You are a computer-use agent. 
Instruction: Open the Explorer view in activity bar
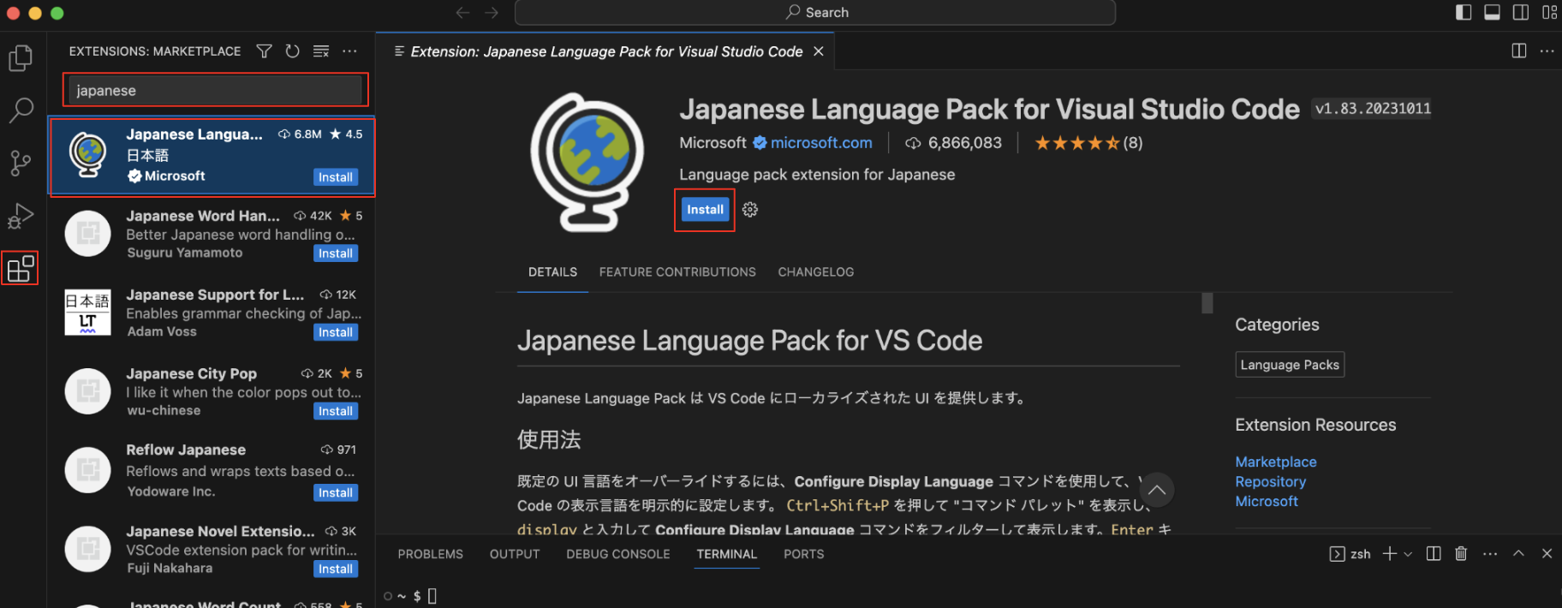[x=21, y=58]
